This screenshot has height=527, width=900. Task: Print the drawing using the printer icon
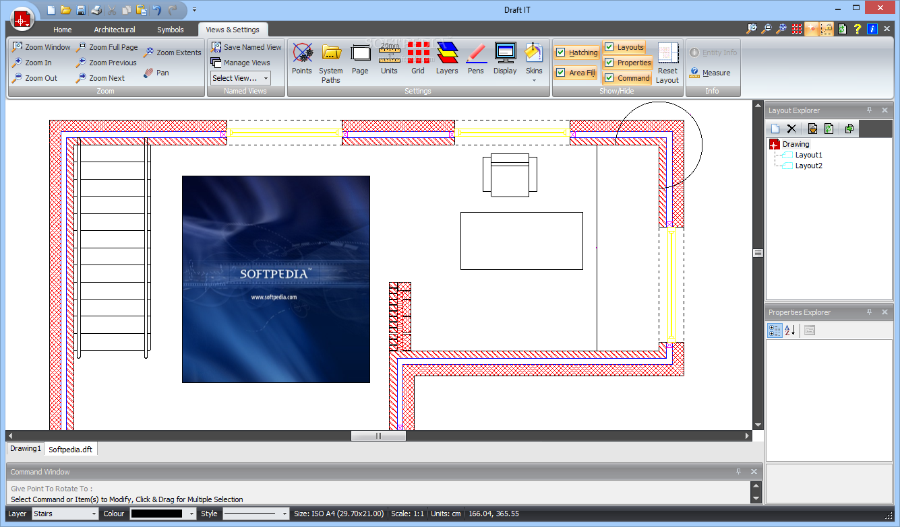click(x=96, y=10)
